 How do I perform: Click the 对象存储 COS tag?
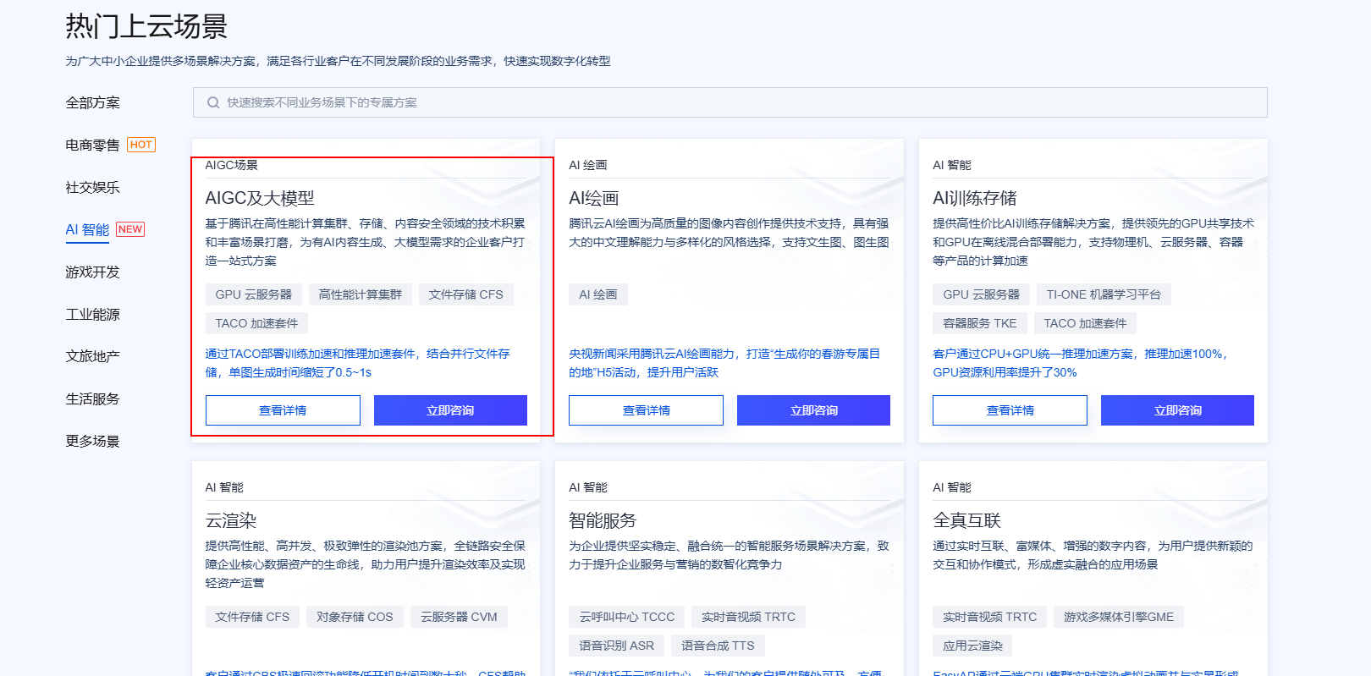pyautogui.click(x=355, y=617)
